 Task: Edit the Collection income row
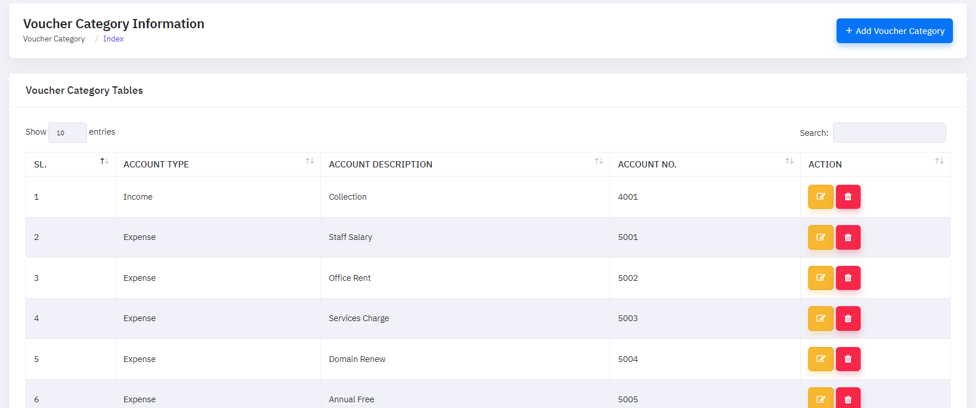pyautogui.click(x=820, y=197)
